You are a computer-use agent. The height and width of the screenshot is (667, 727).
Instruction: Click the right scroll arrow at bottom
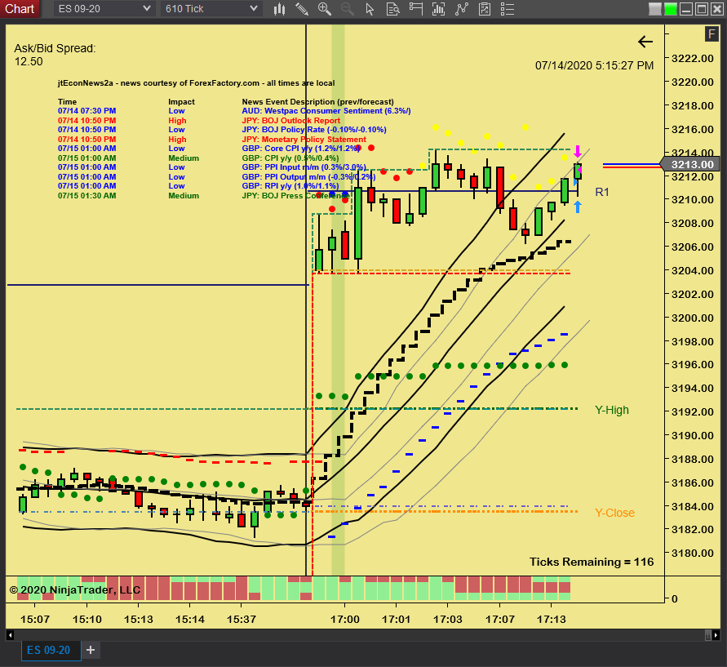[716, 635]
